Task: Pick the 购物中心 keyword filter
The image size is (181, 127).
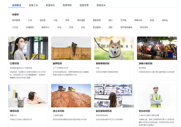Action: (45, 27)
